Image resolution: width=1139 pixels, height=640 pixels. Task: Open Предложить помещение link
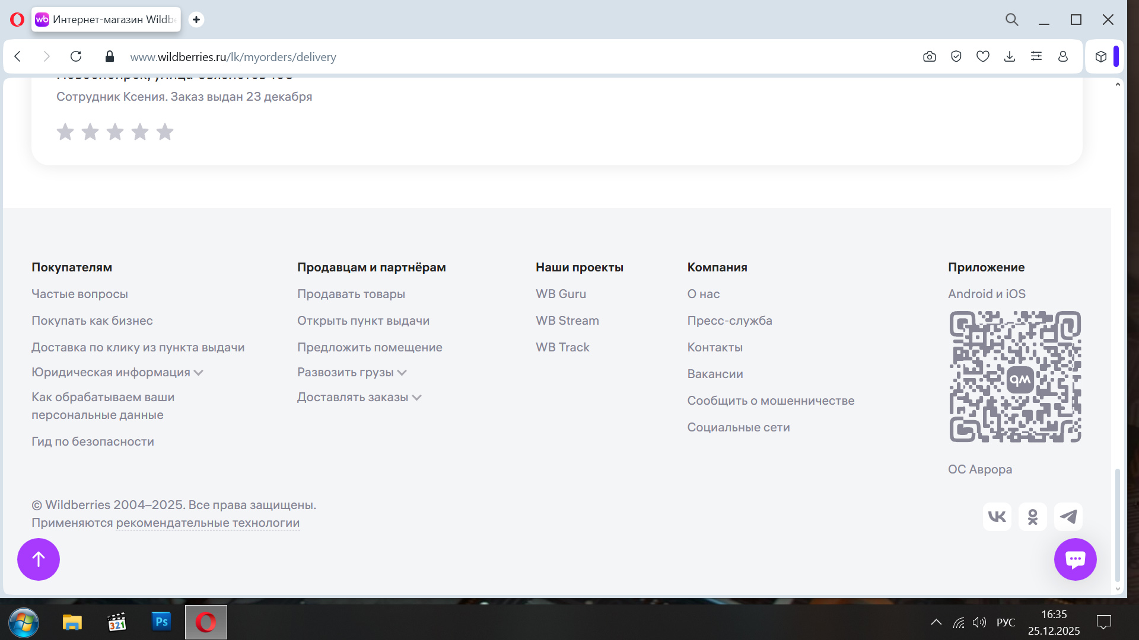tap(370, 347)
